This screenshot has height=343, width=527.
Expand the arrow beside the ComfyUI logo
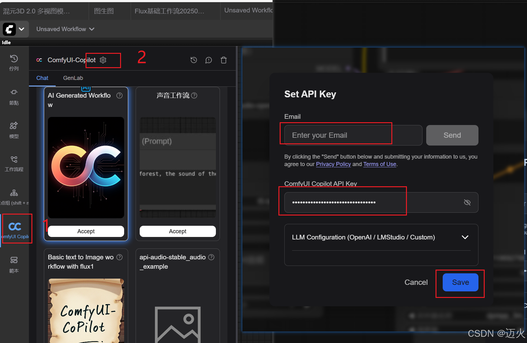pyautogui.click(x=21, y=29)
